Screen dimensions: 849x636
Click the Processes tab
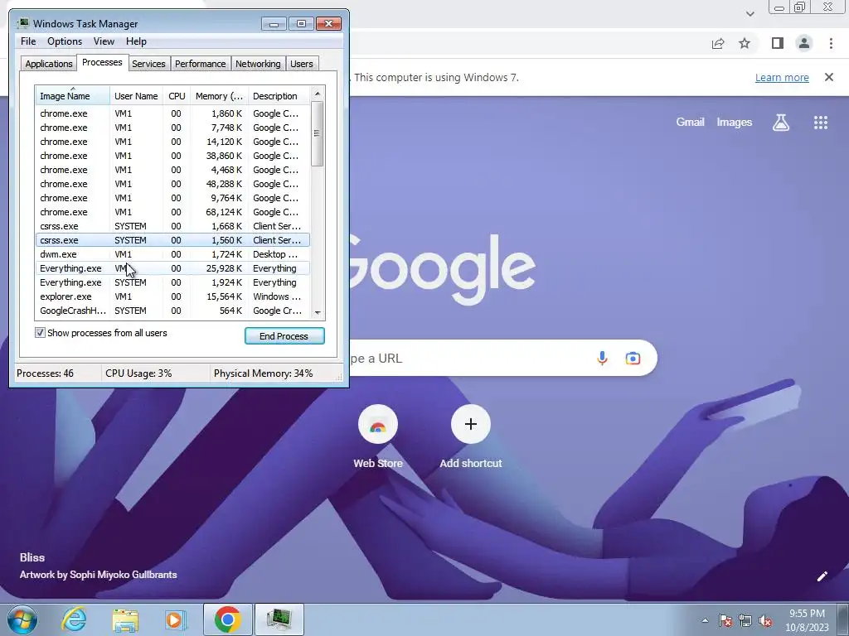tap(102, 62)
